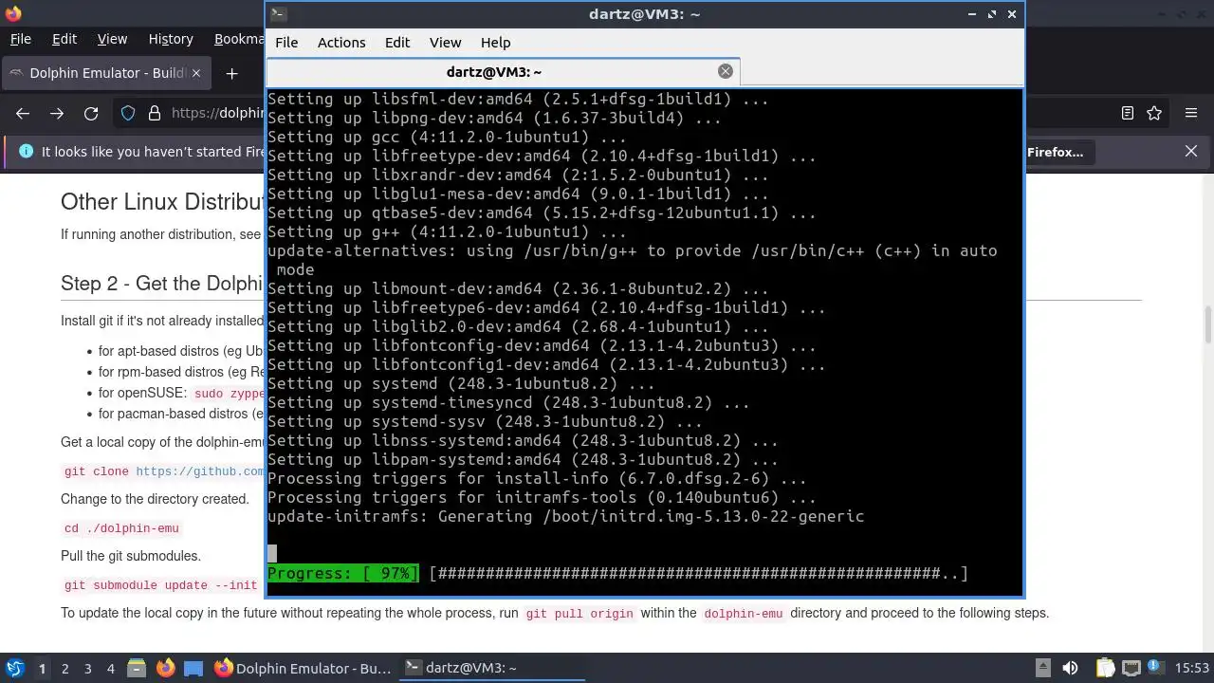Click the padlock site security icon in Firefox

[155, 113]
